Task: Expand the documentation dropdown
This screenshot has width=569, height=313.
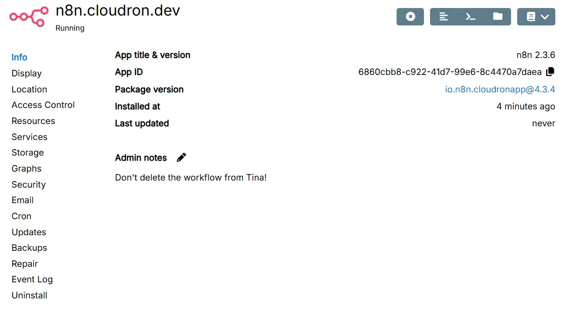Action: point(536,16)
